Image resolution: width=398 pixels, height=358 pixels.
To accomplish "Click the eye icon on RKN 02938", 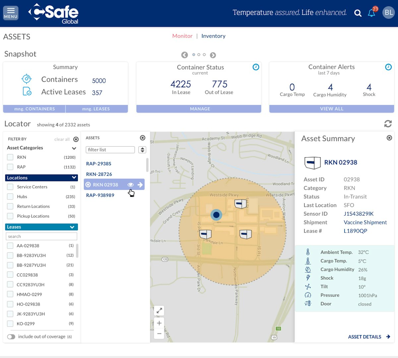I will (130, 184).
